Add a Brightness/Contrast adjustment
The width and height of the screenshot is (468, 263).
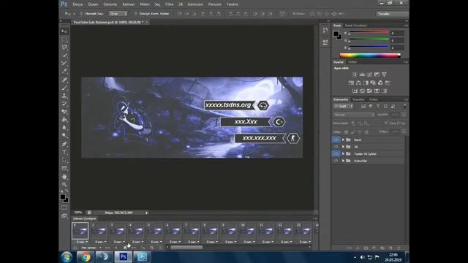point(355,75)
